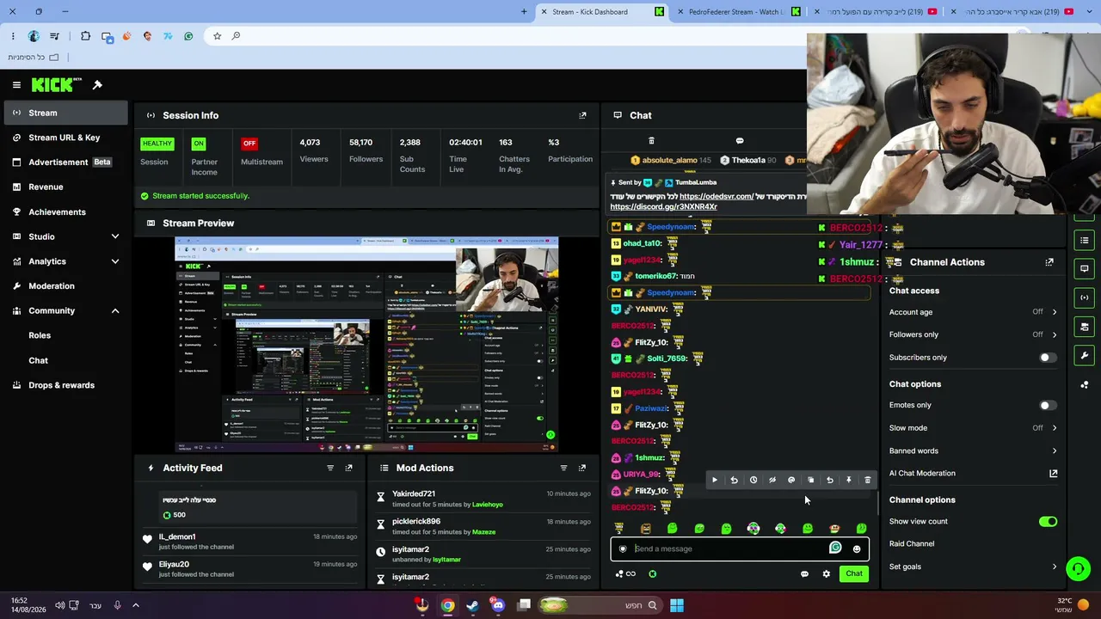Image resolution: width=1101 pixels, height=619 pixels.
Task: Open Steam from the taskbar
Action: [x=472, y=605]
